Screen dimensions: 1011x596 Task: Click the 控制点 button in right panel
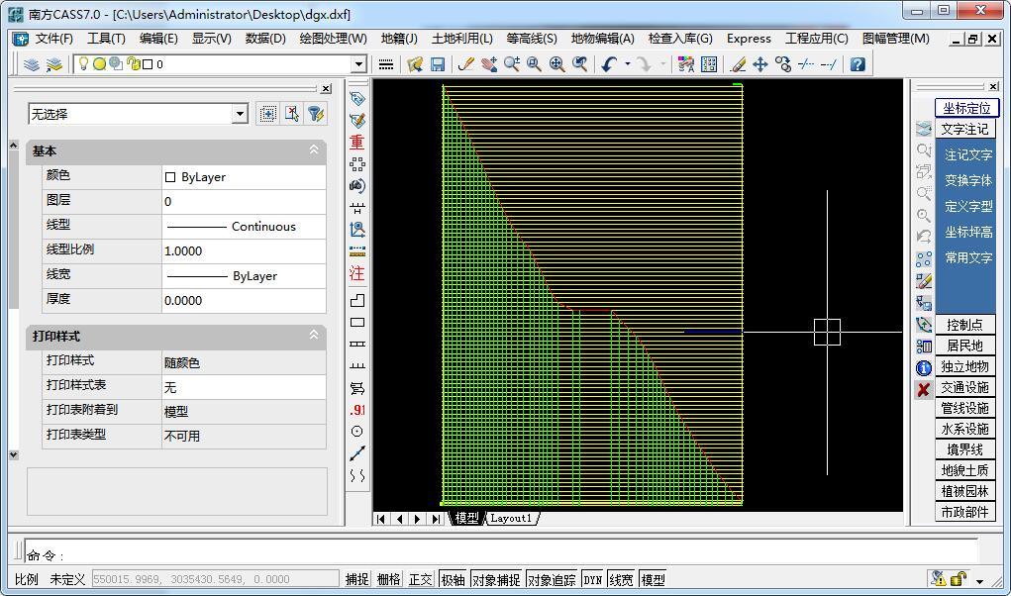pyautogui.click(x=963, y=325)
